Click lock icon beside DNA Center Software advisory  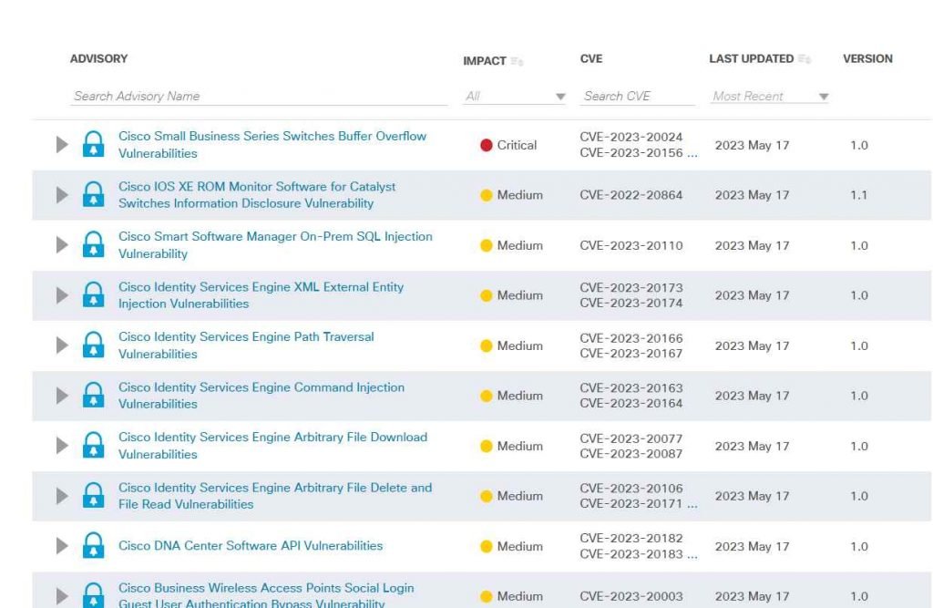pos(93,546)
